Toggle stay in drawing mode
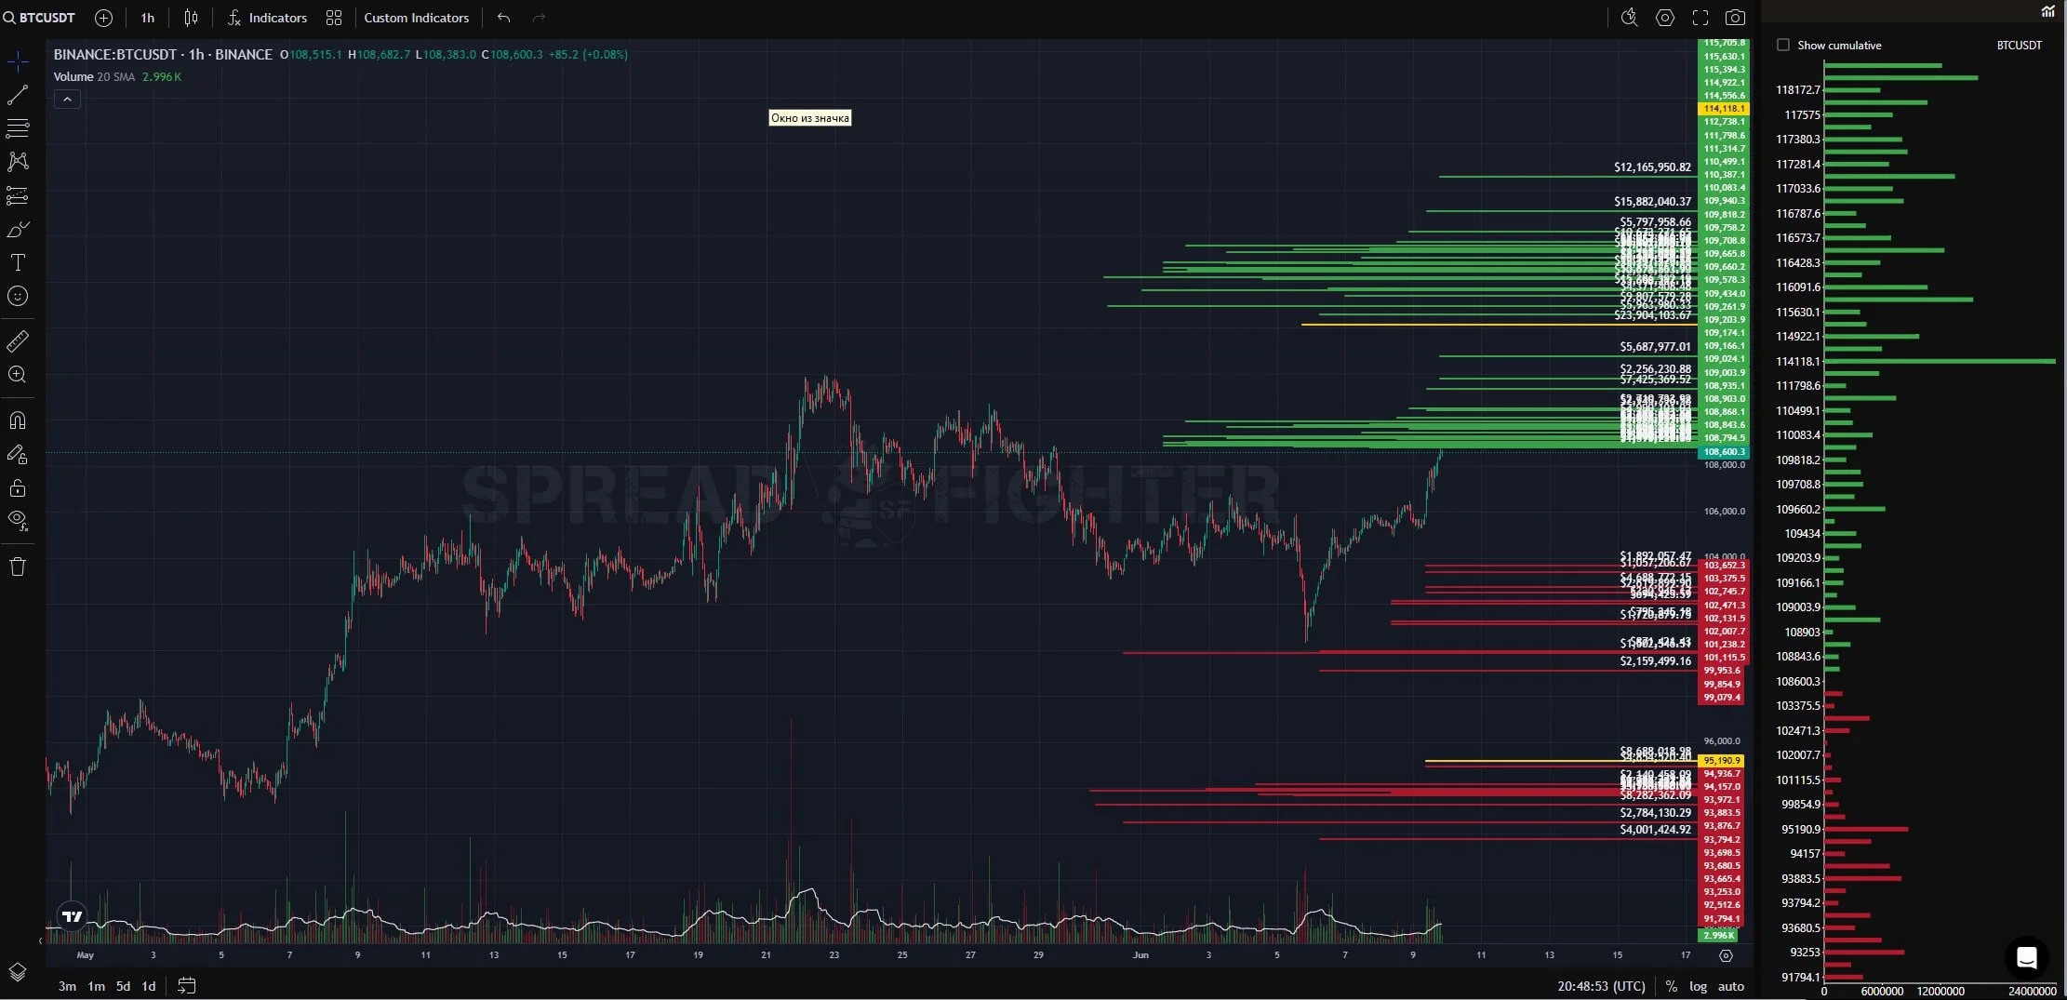 pyautogui.click(x=18, y=454)
